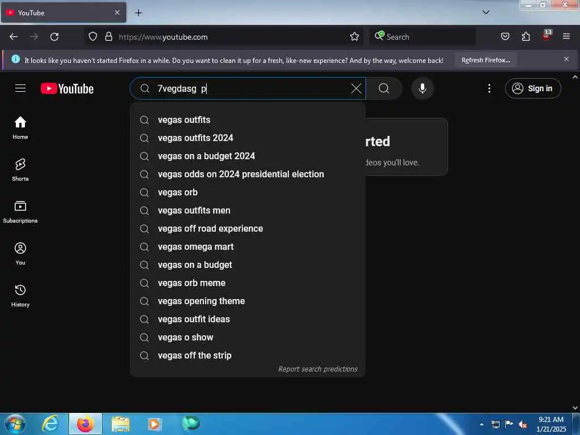Choose "vegas on a budget" suggestion
The image size is (580, 435).
point(248,265)
